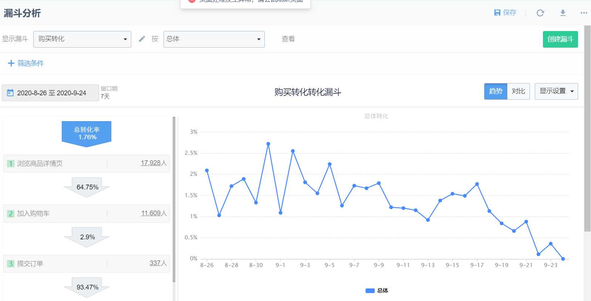
Task: Click the save disk icon
Action: point(497,13)
